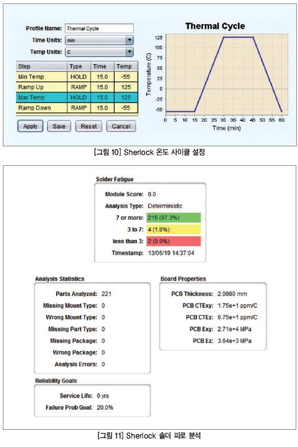Select the Ramp Down step row

click(77, 108)
